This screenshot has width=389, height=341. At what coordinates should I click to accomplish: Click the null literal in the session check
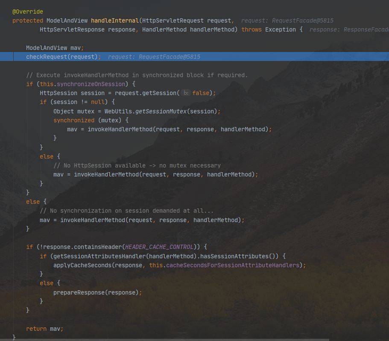[97, 102]
